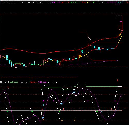Click the rightmost red up-arrow on the indicator baseline

click(116, 109)
